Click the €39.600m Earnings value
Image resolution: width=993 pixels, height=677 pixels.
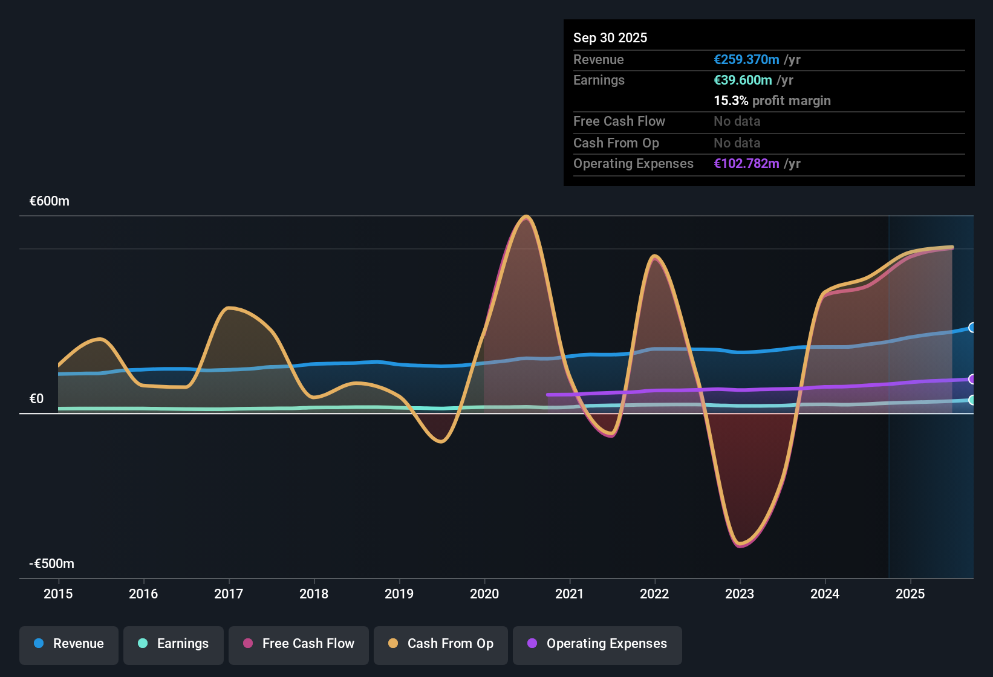(743, 80)
